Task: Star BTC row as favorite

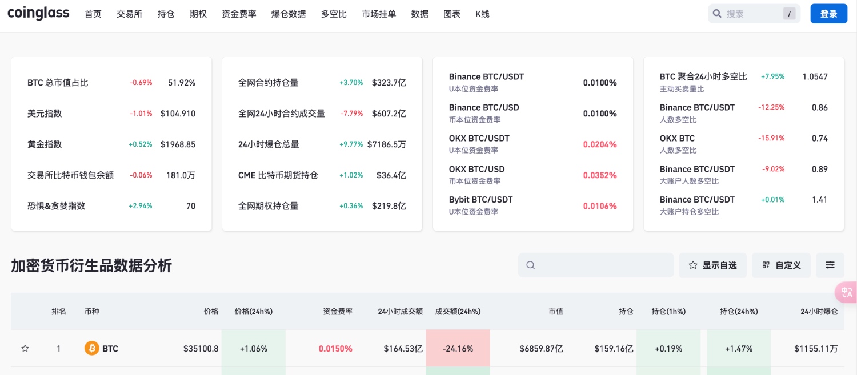Action: [x=25, y=348]
